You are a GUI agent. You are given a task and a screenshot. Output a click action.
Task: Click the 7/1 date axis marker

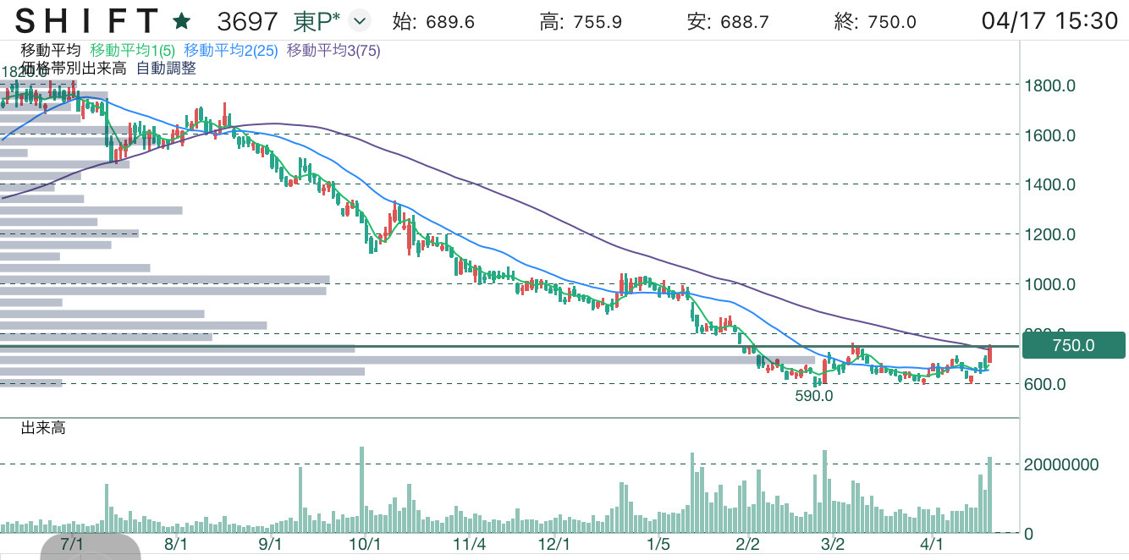click(73, 544)
